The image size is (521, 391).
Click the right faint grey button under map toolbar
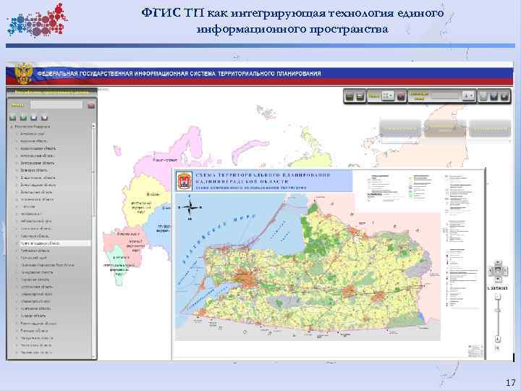pyautogui.click(x=490, y=128)
